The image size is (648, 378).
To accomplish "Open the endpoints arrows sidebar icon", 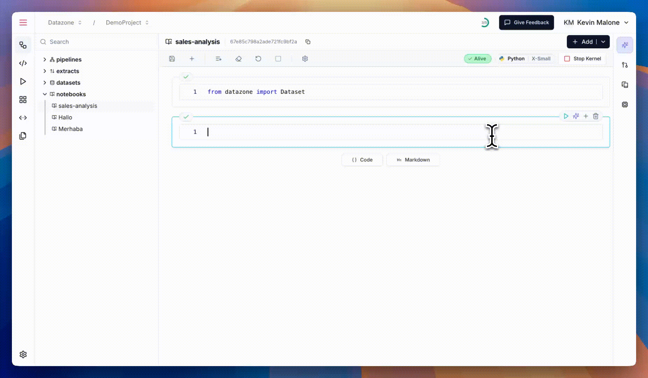I will [23, 118].
